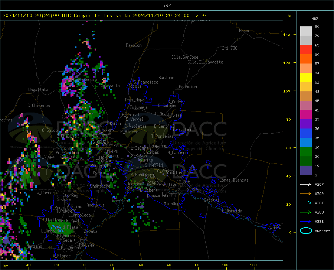Click the 'Clla.El_Cavadito' map label
Viewport: 334px width, 270px height.
(205, 62)
